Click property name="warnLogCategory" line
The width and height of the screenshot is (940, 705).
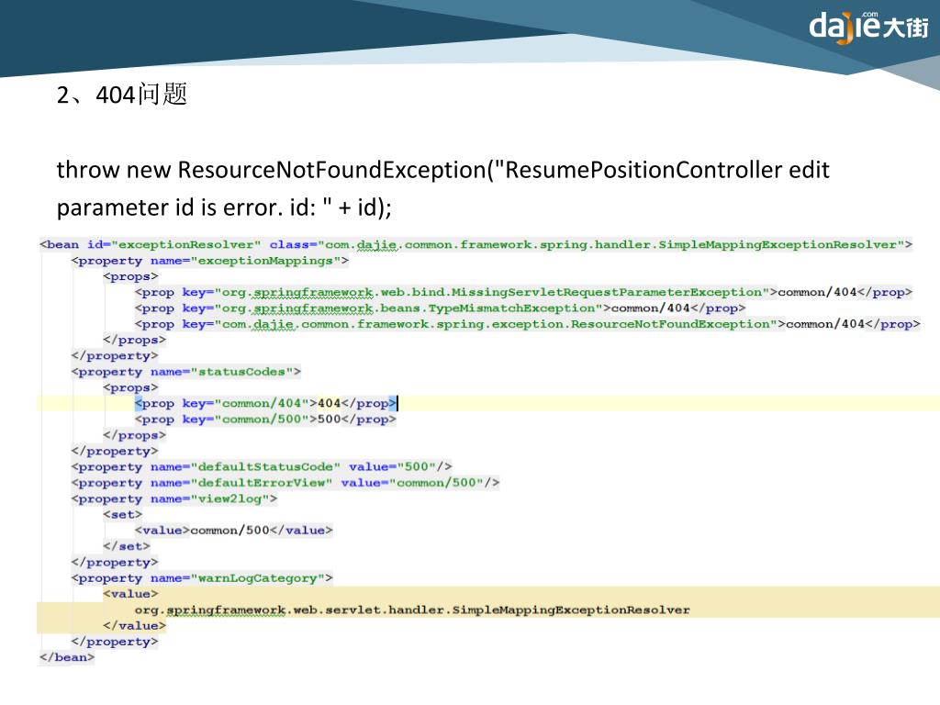tap(202, 578)
